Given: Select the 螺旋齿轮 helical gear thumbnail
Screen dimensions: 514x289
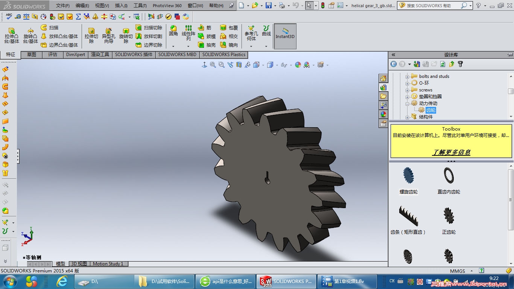Looking at the screenshot, I should [408, 176].
